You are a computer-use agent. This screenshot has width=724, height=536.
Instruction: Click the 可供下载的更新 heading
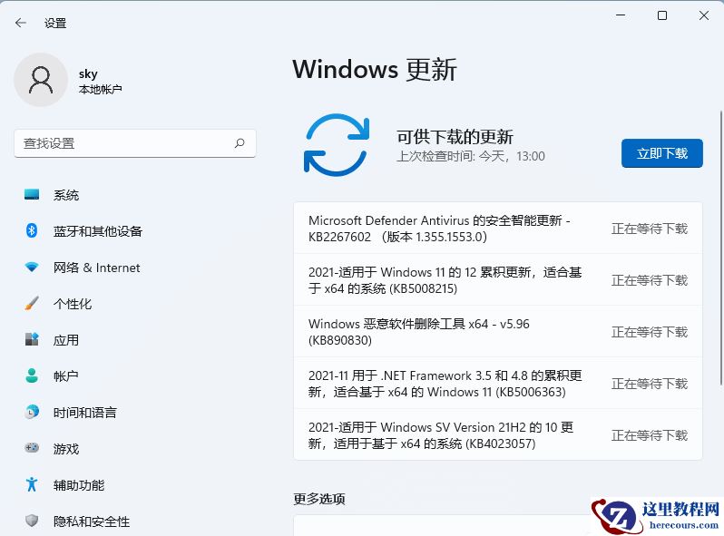tap(455, 137)
